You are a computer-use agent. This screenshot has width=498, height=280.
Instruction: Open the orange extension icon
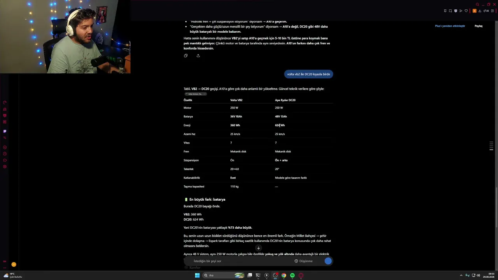(x=474, y=11)
